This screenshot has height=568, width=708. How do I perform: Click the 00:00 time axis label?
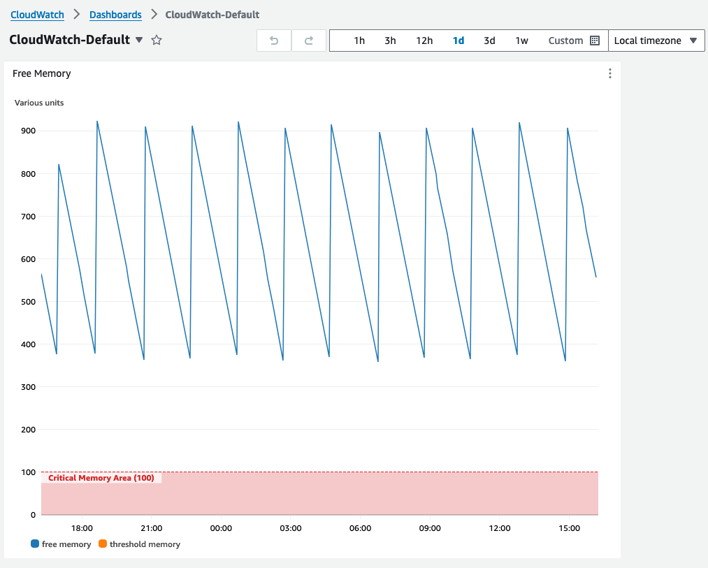tap(221, 528)
